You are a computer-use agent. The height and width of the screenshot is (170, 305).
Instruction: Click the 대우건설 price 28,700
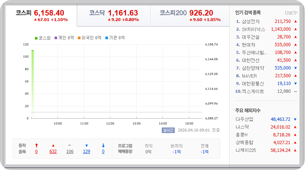tap(284, 37)
